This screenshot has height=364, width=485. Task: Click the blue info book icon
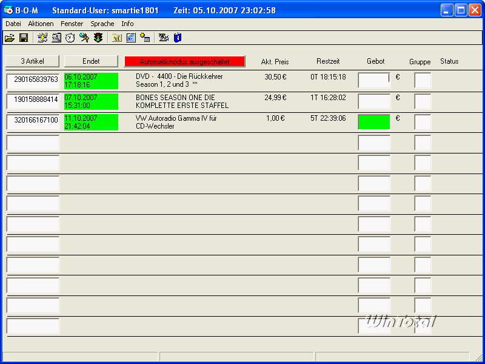click(x=178, y=38)
